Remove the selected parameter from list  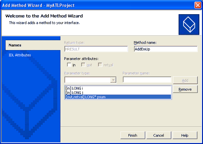coord(185,89)
